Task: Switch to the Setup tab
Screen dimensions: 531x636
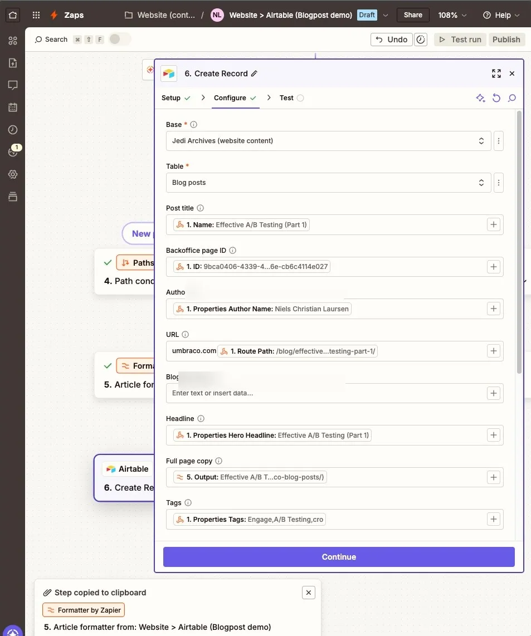Action: pos(172,97)
